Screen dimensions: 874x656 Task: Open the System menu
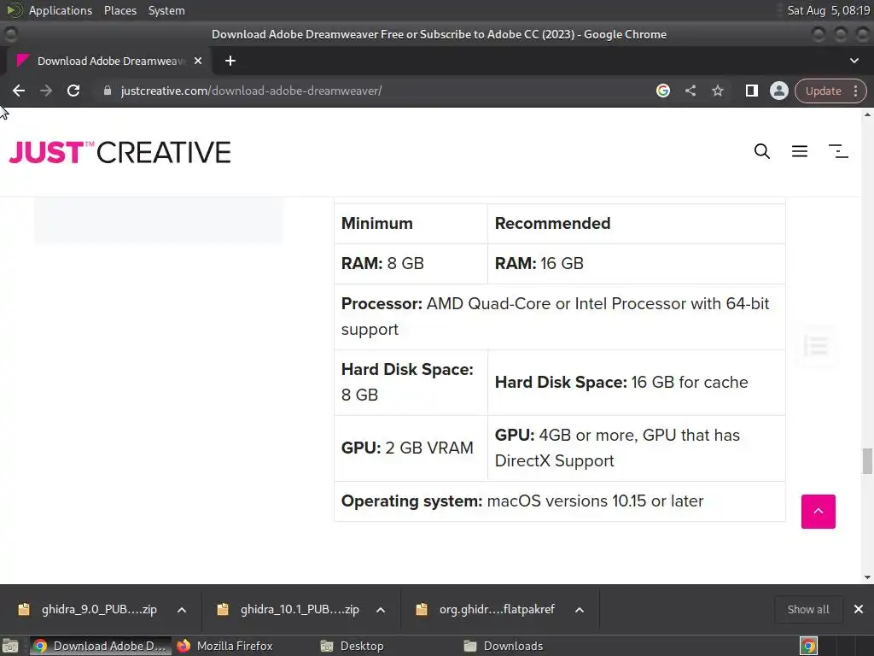pos(166,10)
